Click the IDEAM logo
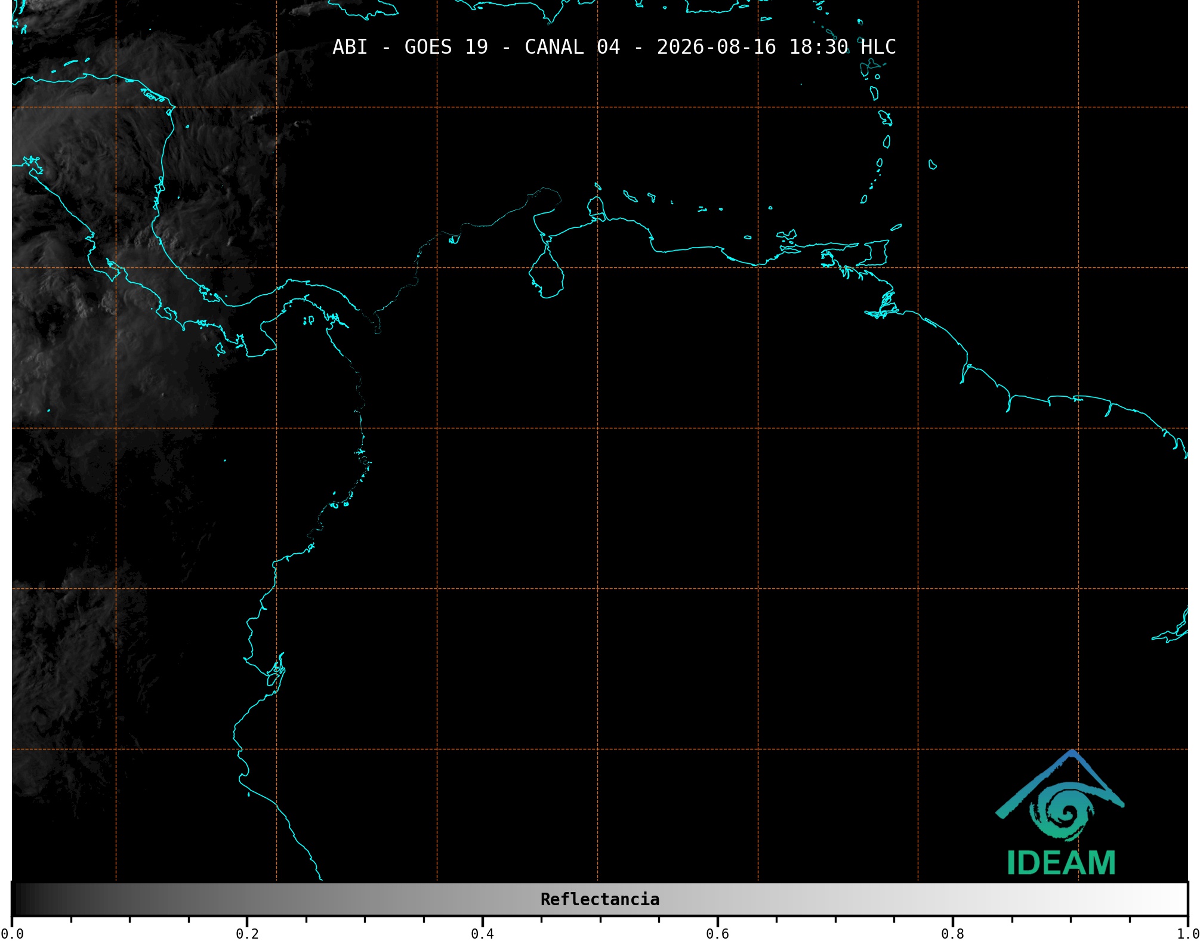The width and height of the screenshot is (1200, 941). tap(1060, 812)
